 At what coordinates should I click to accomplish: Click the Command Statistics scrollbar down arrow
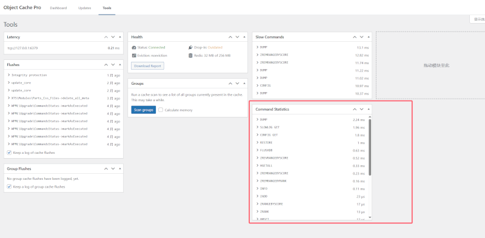click(x=370, y=217)
